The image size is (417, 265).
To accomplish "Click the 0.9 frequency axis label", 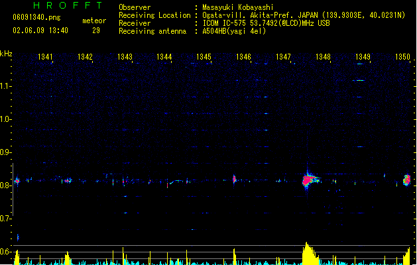I will click(5, 152).
